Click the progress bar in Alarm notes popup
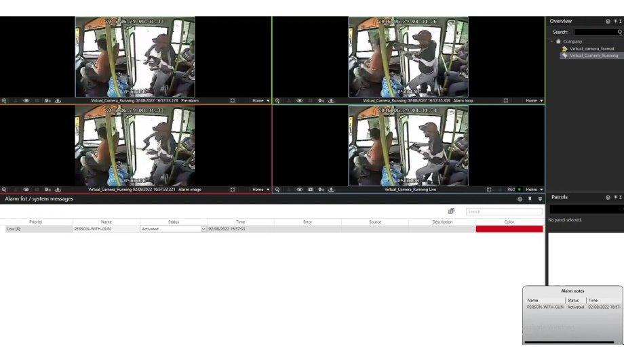Screen dimensions: 624x361 pyautogui.click(x=569, y=342)
